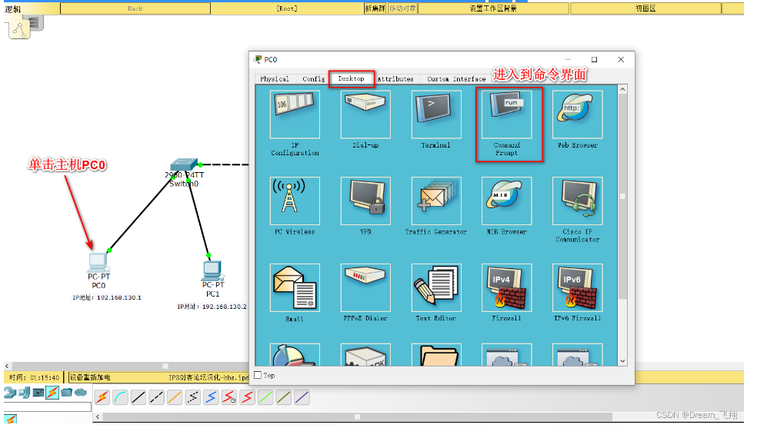
Task: Launch the Terminal app
Action: 436,114
